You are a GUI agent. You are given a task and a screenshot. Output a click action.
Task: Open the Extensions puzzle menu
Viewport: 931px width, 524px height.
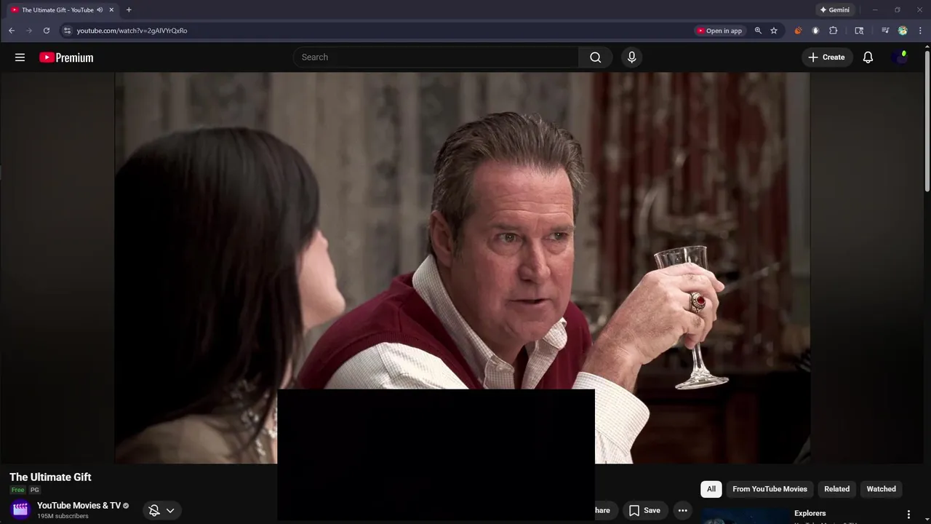tap(834, 31)
